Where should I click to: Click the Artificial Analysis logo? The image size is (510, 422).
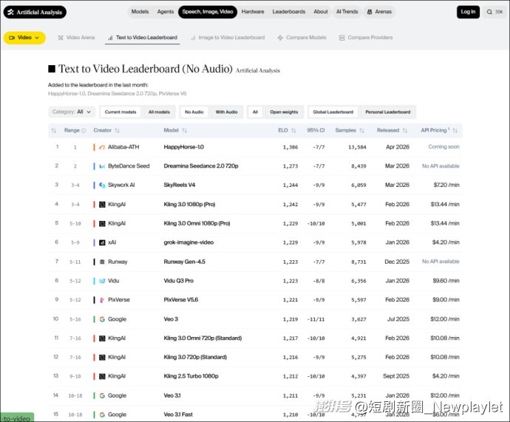(x=35, y=12)
